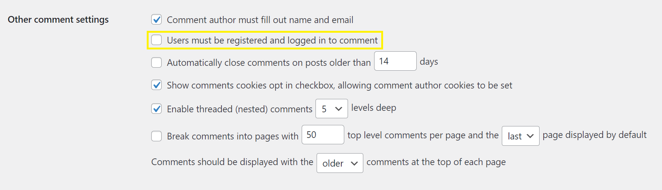
Task: Uncheck the comments cookies opt-in checkbox
Action: point(156,85)
